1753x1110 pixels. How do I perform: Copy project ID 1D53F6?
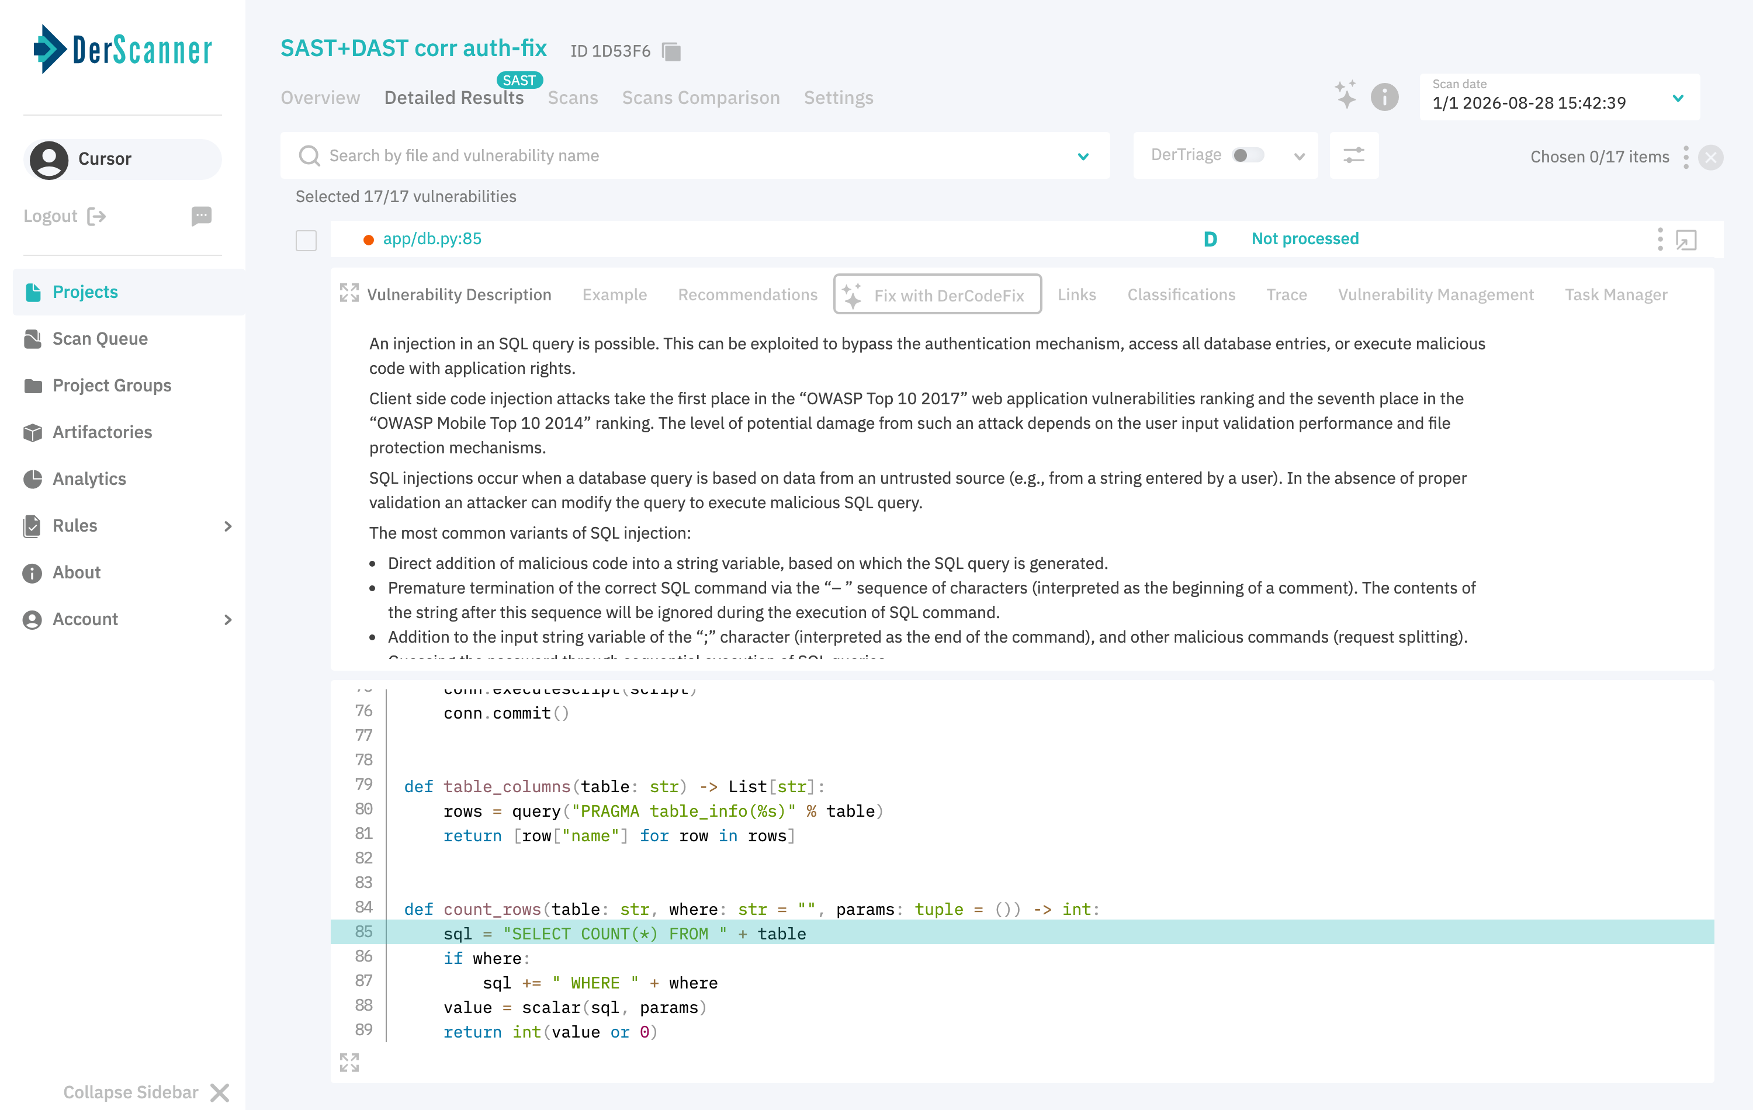click(x=671, y=51)
